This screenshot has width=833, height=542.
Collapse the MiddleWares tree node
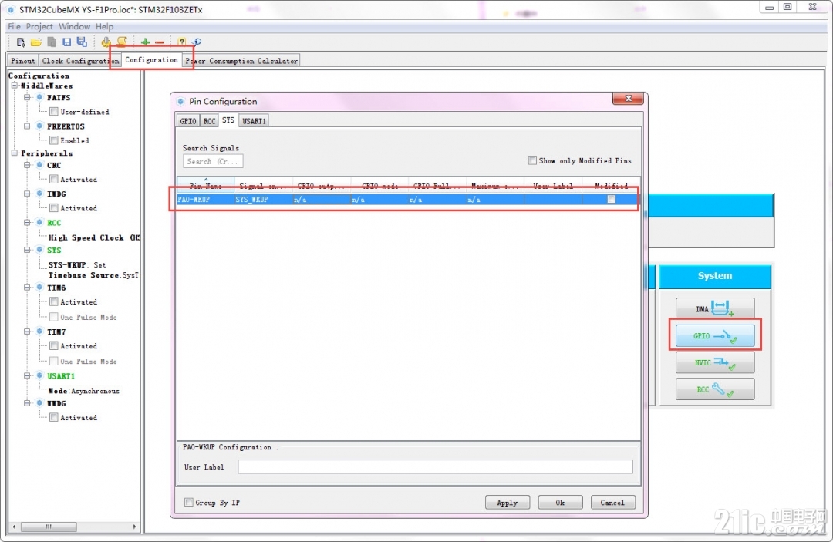15,86
